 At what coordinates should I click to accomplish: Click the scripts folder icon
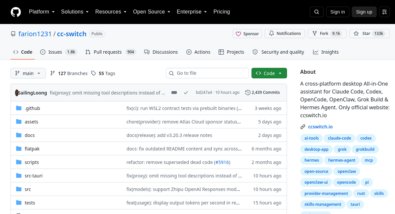pos(19,162)
